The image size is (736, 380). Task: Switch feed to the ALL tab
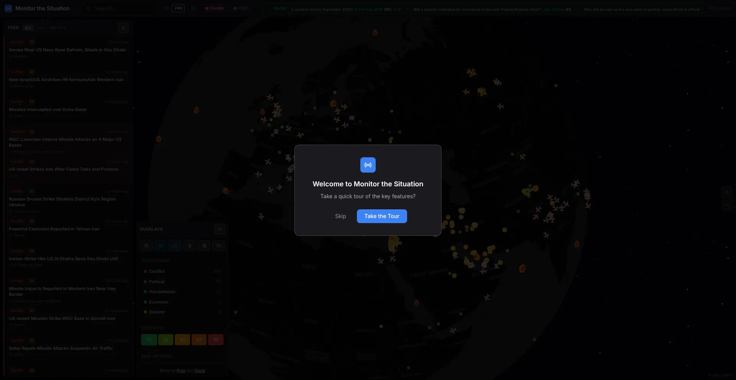[28, 28]
